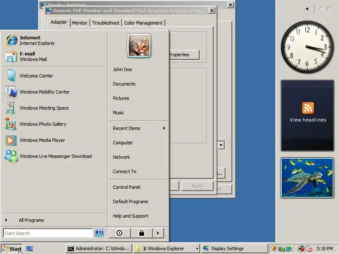
Task: Click muted volume speaker tray icon
Action: (308, 248)
